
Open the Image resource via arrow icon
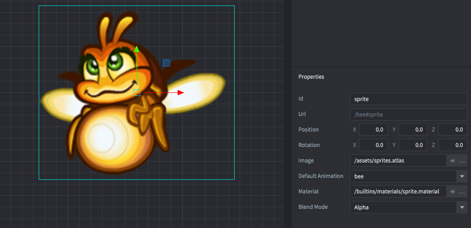452,161
